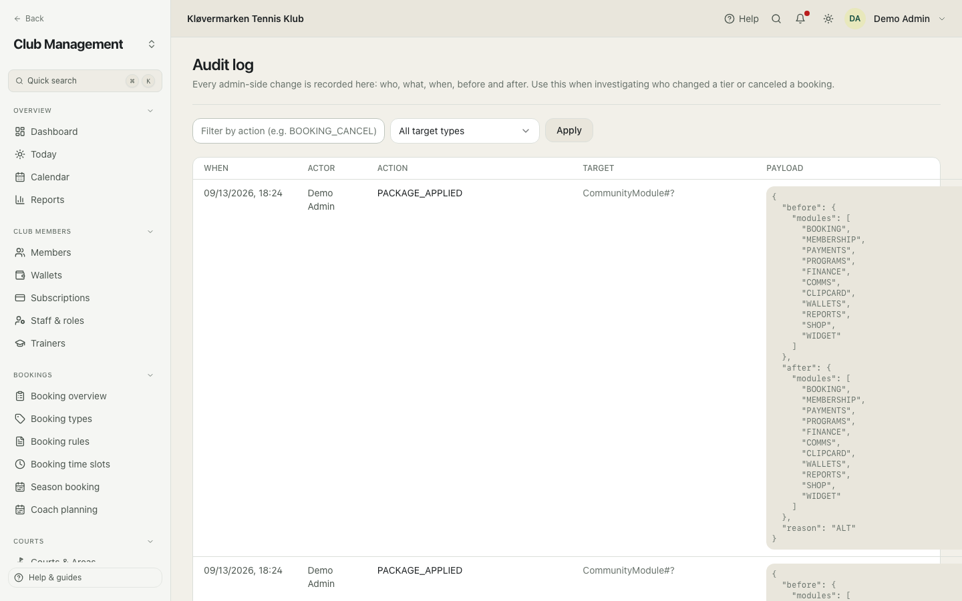The width and height of the screenshot is (962, 601).
Task: Click the Booking overview clipboard icon
Action: tap(20, 396)
